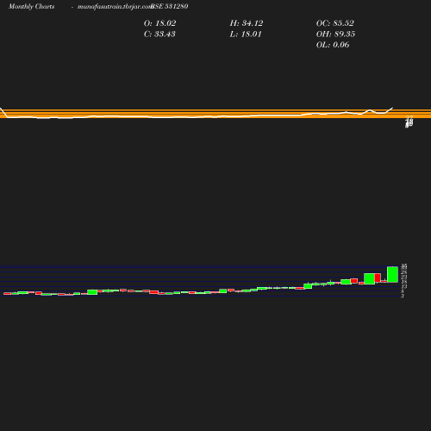
Task: Select the low value "L: 18.01"
Action: (246, 34)
